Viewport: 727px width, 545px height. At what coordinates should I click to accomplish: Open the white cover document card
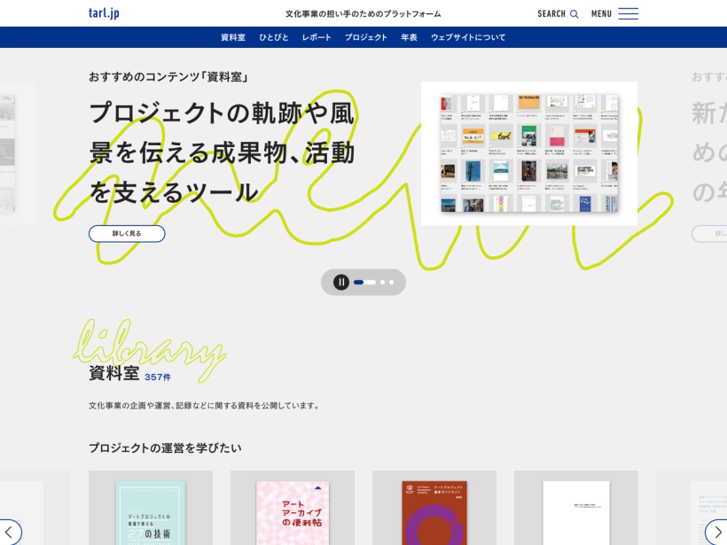[576, 508]
